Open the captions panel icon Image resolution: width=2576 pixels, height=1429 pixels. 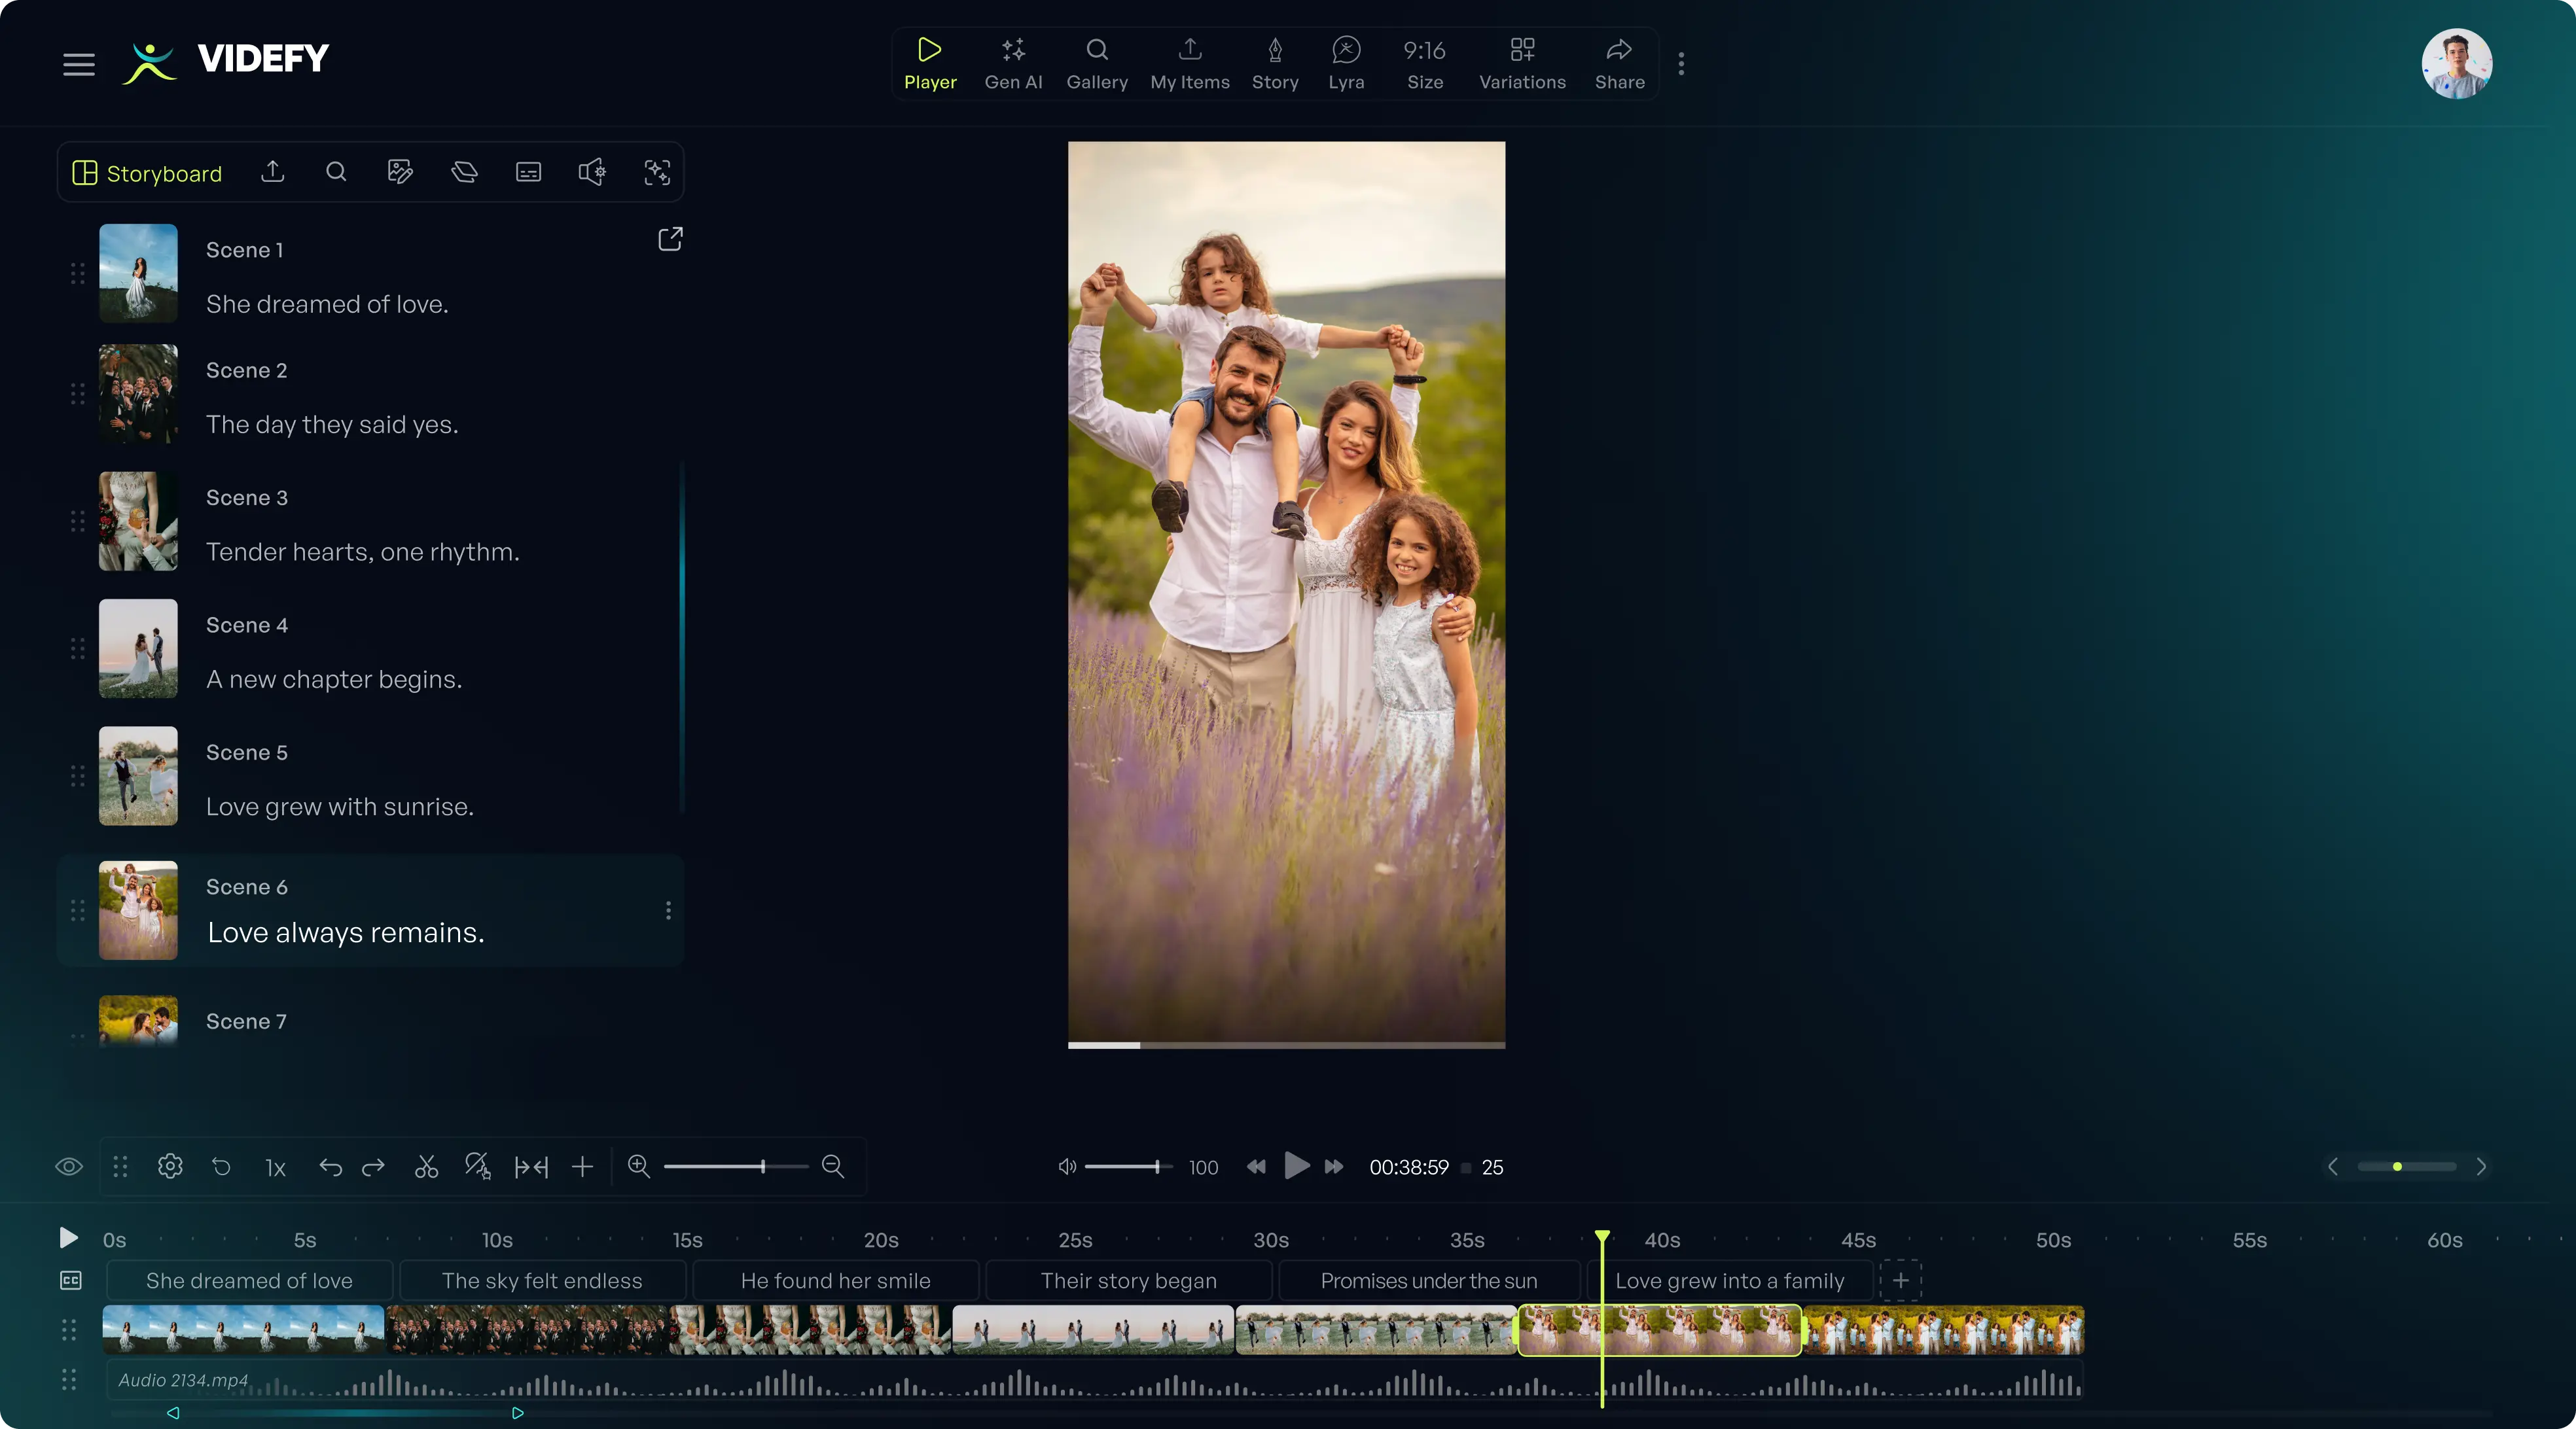[528, 172]
